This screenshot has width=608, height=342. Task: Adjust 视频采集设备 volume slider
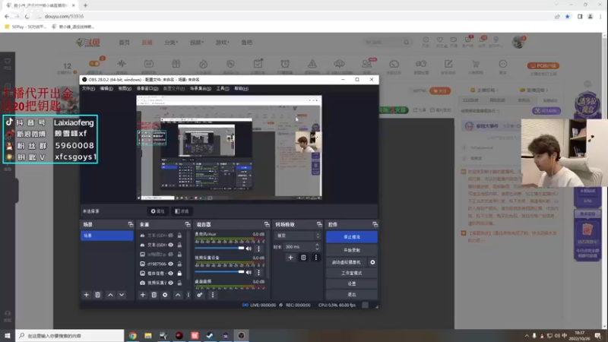click(220, 272)
